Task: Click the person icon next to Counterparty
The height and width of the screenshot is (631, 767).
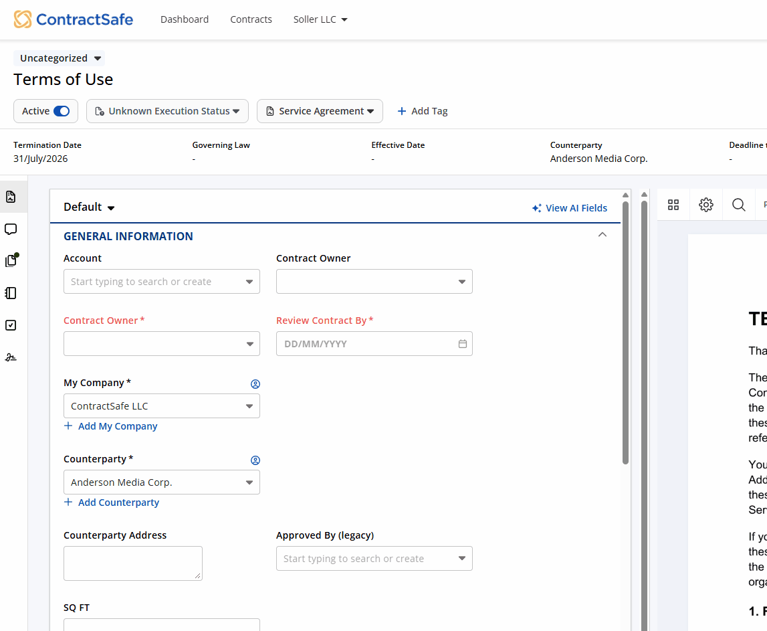Action: pyautogui.click(x=255, y=460)
